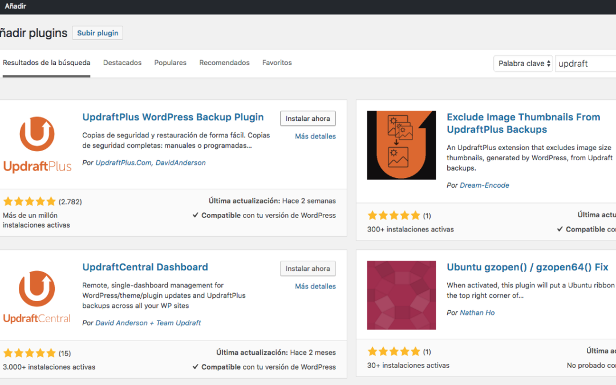Open the Recomendados tab

click(224, 63)
